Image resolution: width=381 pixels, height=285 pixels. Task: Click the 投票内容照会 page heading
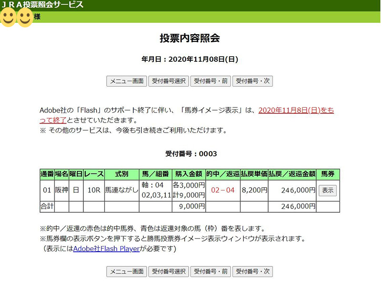[190, 38]
